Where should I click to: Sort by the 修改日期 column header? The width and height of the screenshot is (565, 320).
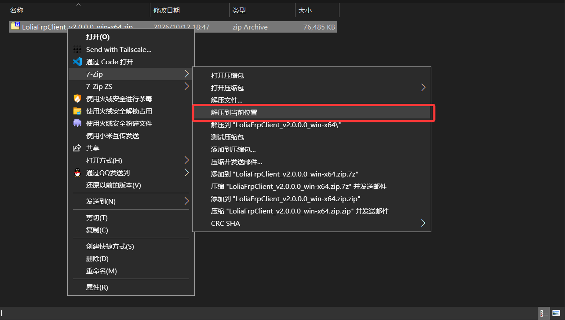coord(190,10)
